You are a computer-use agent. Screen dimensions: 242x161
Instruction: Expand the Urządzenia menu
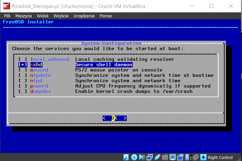84,16
